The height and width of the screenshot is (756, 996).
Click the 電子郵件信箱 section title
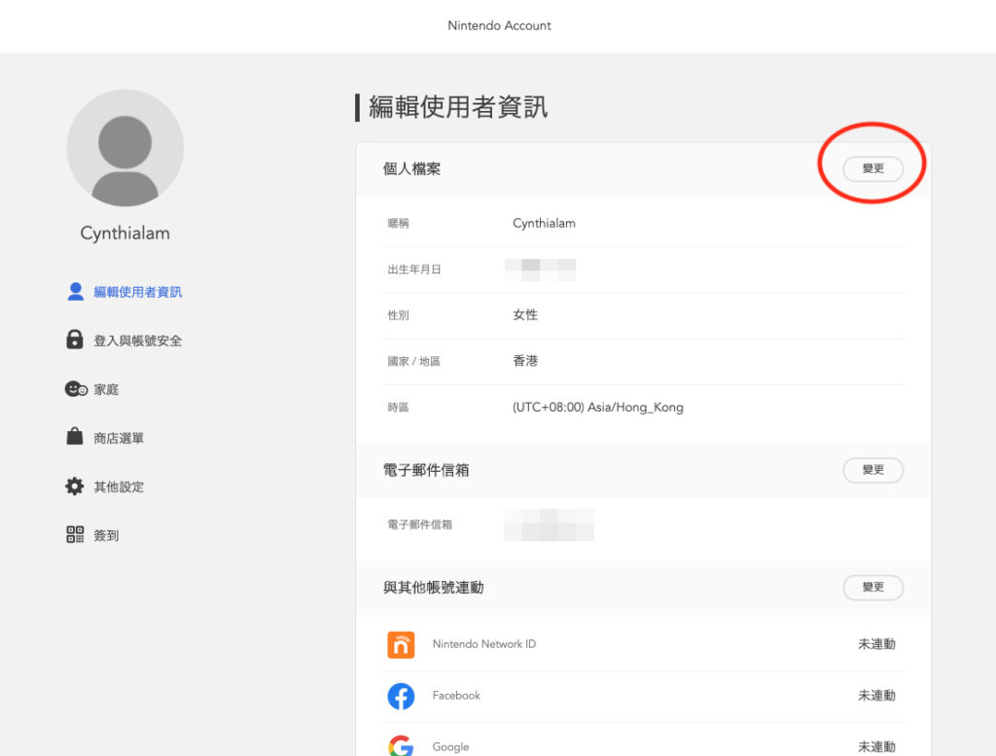tap(426, 470)
